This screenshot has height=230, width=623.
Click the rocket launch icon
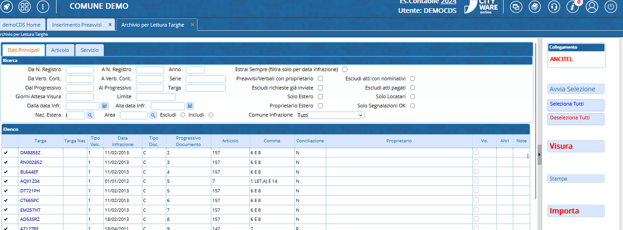[x=7, y=6]
